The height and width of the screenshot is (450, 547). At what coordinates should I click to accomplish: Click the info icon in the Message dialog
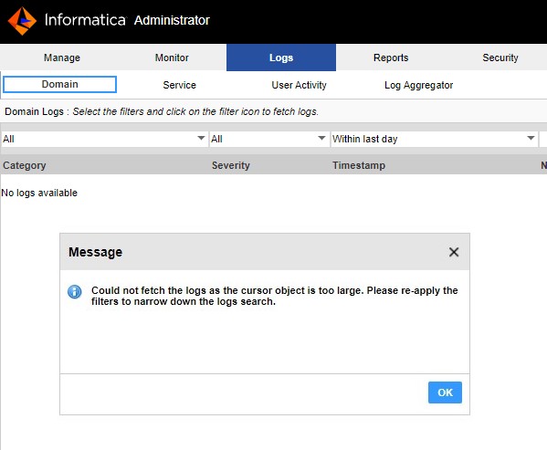pos(75,292)
